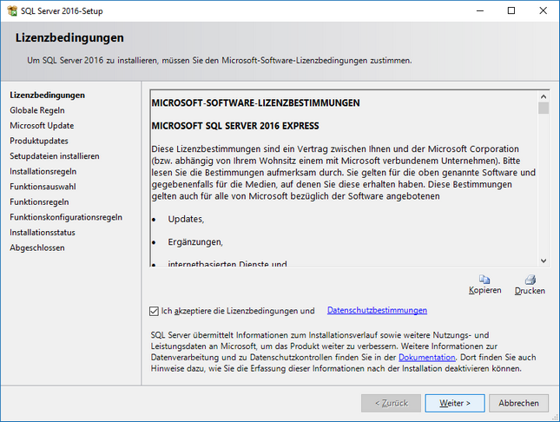Click the Kopieren copy icon
Viewport: 560px width, 422px height.
coord(484,279)
